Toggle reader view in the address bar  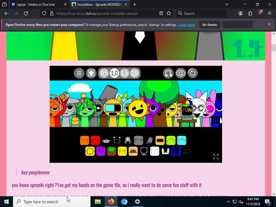(161, 13)
